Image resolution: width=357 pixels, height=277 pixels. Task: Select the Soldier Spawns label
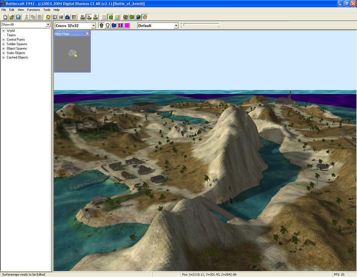point(17,44)
